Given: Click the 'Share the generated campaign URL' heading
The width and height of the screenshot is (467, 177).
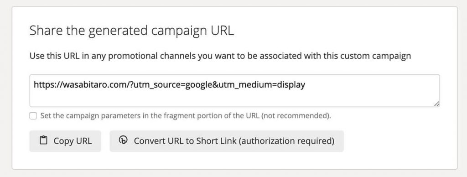Looking at the screenshot, I should 132,31.
